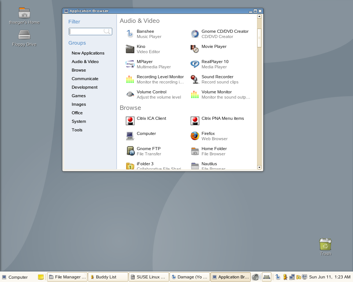Open Recording Level Monitor icon

pos(130,79)
